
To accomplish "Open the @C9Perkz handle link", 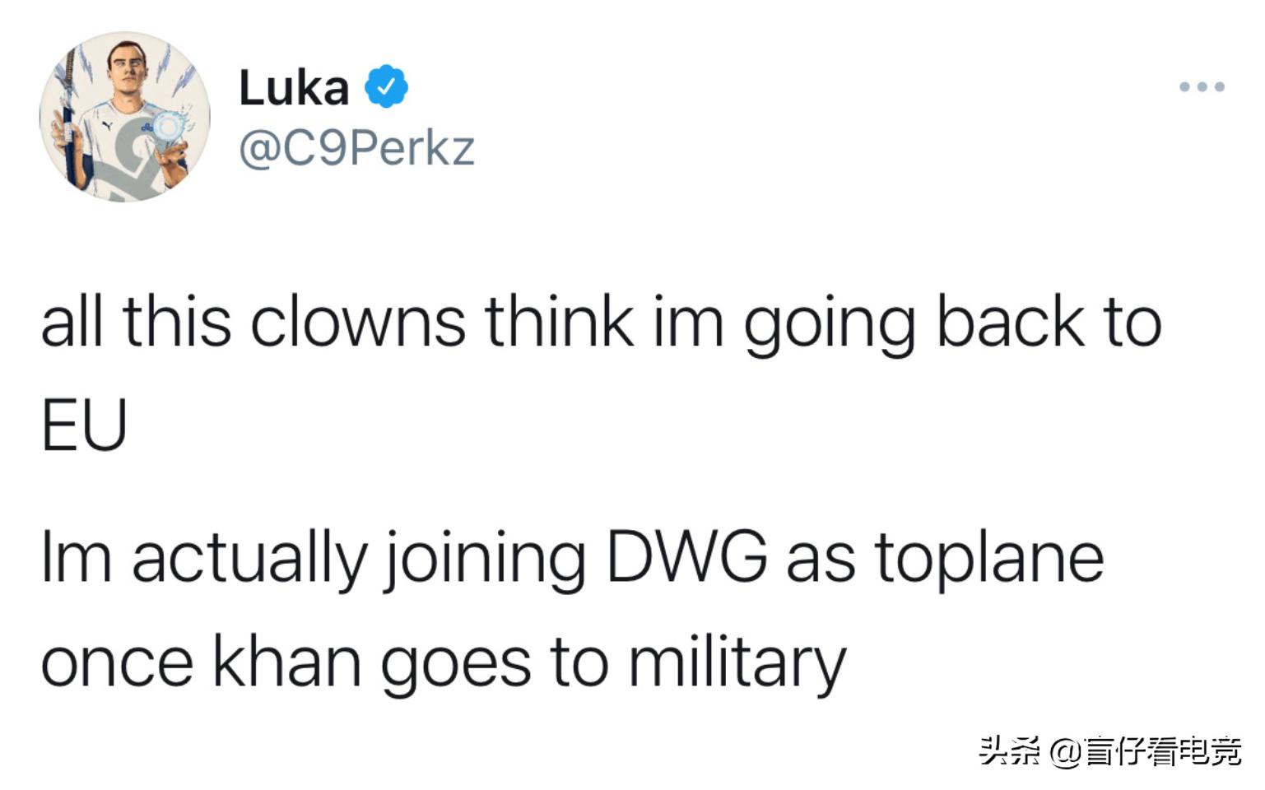I will pyautogui.click(x=356, y=148).
